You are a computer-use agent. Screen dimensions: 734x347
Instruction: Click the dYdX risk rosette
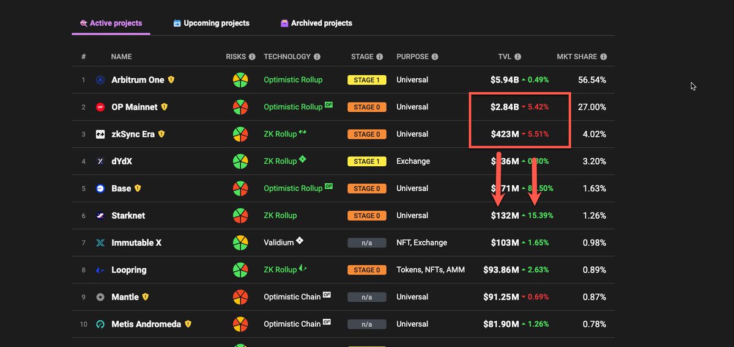240,161
